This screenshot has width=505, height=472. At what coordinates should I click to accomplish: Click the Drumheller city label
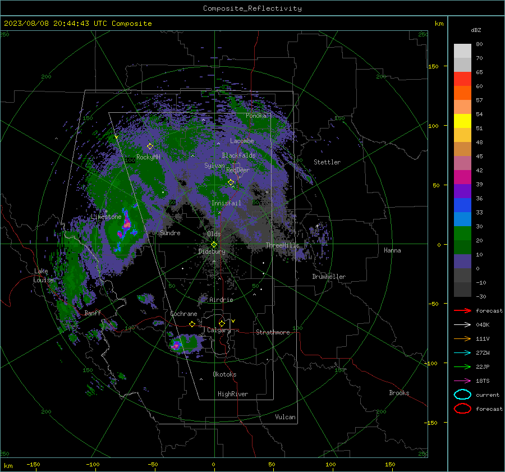click(x=329, y=277)
